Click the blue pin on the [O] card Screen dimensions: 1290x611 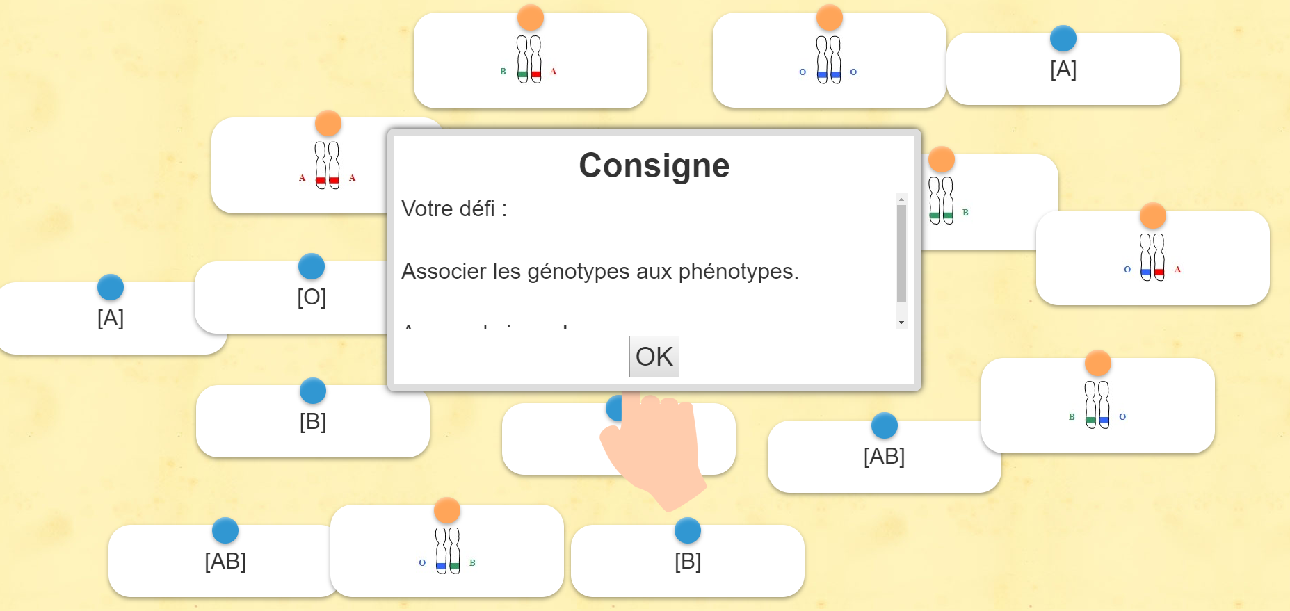tap(312, 267)
